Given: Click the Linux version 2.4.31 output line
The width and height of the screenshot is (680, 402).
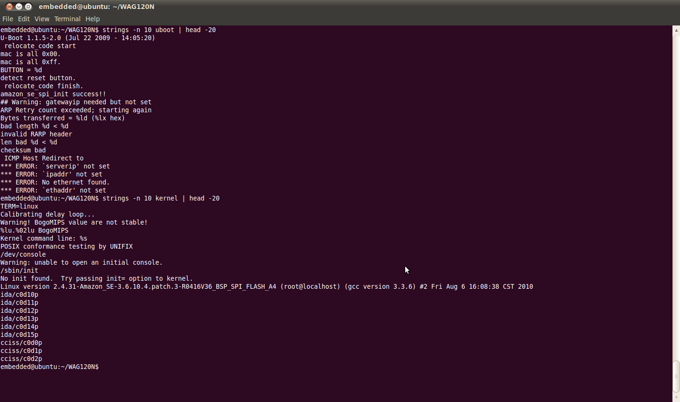Looking at the screenshot, I should pyautogui.click(x=266, y=287).
